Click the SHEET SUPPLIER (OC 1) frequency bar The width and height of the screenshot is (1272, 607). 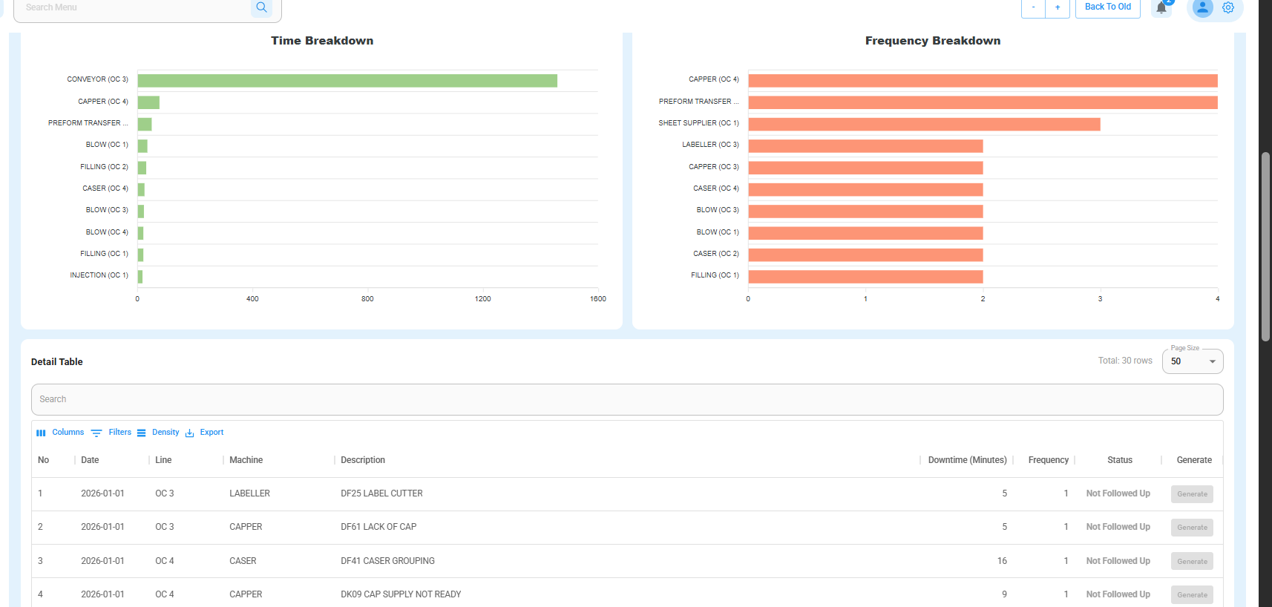[x=924, y=124]
